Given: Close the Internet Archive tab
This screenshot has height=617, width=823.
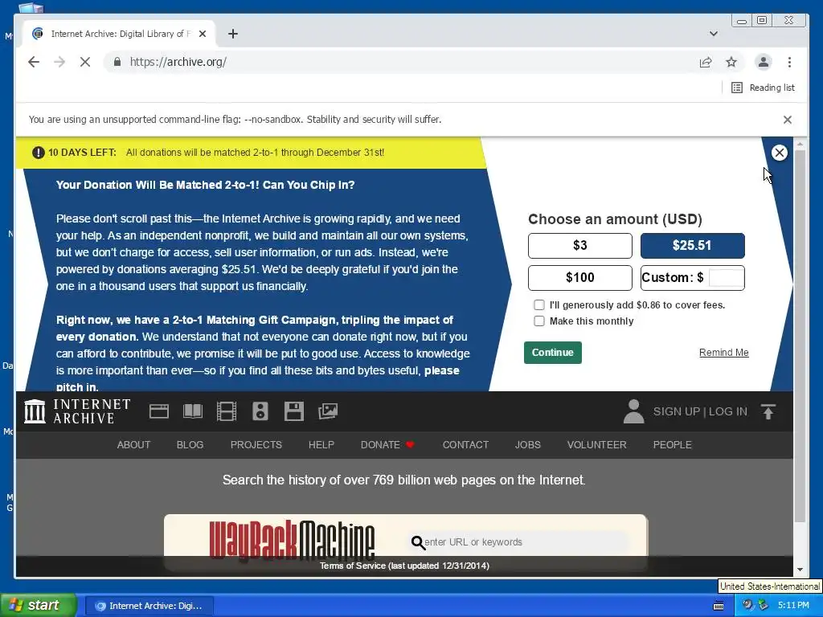Looking at the screenshot, I should (203, 34).
